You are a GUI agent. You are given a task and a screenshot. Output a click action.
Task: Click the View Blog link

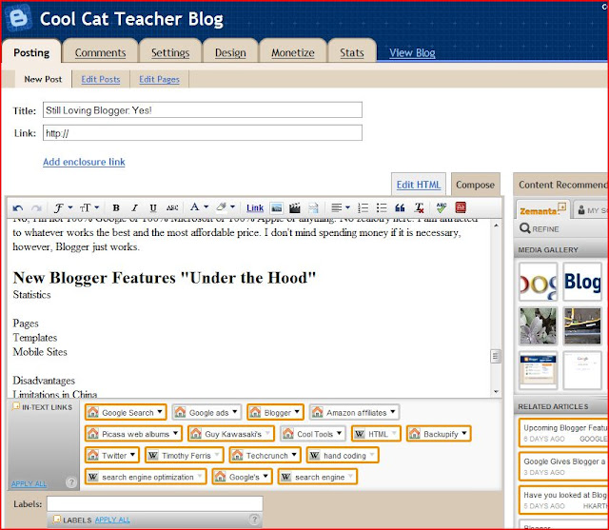(412, 52)
